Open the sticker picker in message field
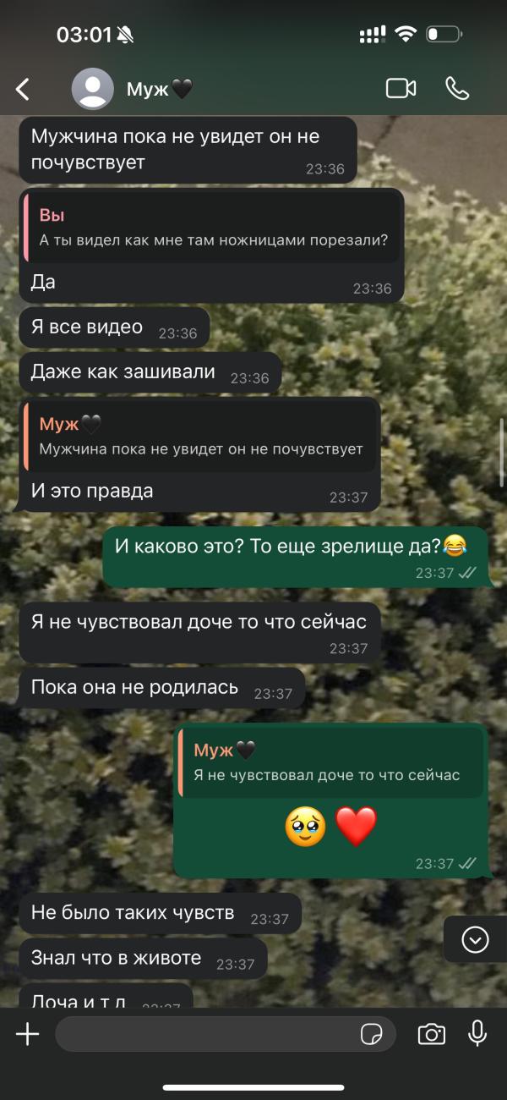The height and width of the screenshot is (1100, 507). coord(371,1034)
